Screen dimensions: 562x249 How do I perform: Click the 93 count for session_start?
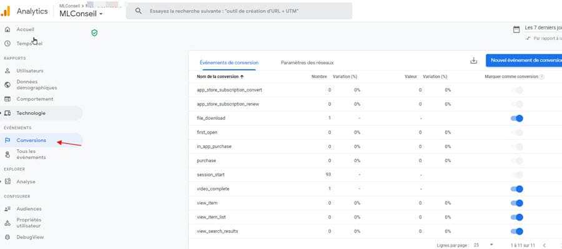coord(328,175)
